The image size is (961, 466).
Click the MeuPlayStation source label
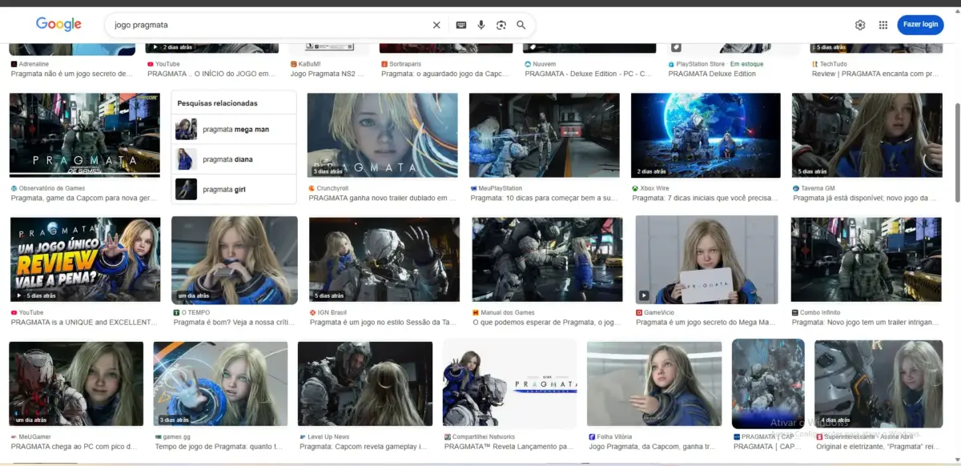click(500, 188)
